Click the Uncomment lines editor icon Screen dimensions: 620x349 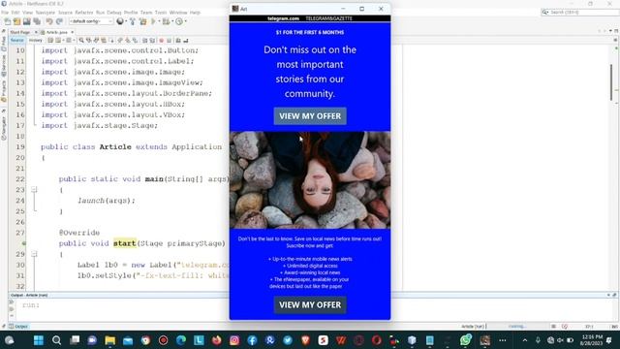coord(185,40)
